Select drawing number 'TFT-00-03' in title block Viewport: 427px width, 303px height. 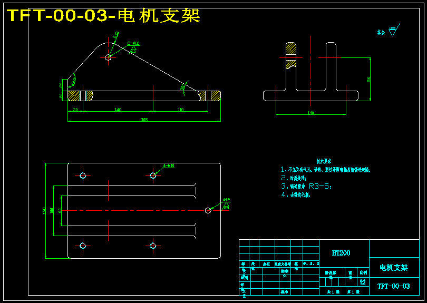coord(393,286)
